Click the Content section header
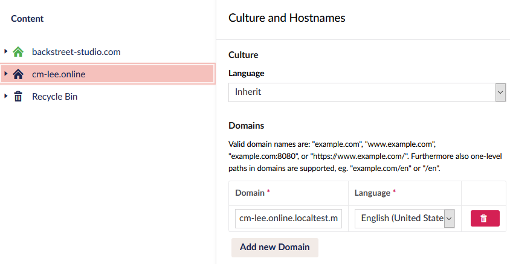This screenshot has height=264, width=510. coord(27,19)
